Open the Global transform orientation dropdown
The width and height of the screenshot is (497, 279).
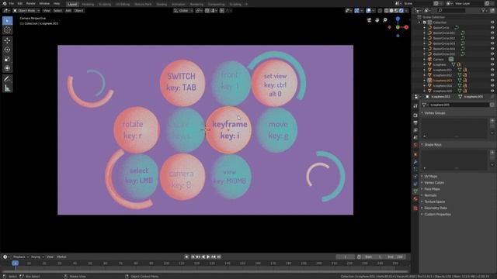pos(183,10)
